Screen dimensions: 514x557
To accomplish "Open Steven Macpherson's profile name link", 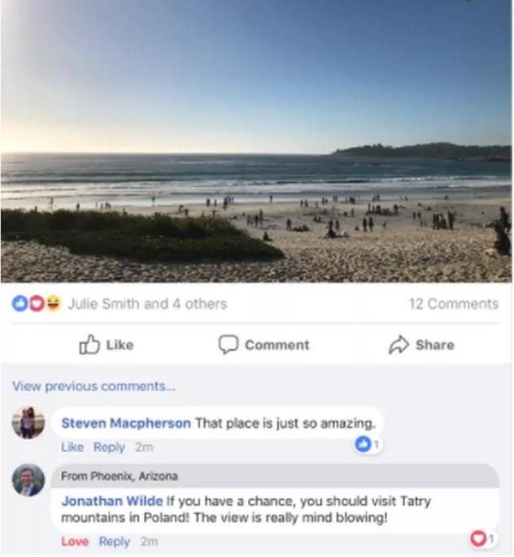I will pos(126,423).
